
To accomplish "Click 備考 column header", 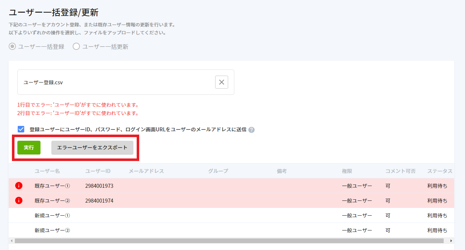I will click(x=282, y=171).
